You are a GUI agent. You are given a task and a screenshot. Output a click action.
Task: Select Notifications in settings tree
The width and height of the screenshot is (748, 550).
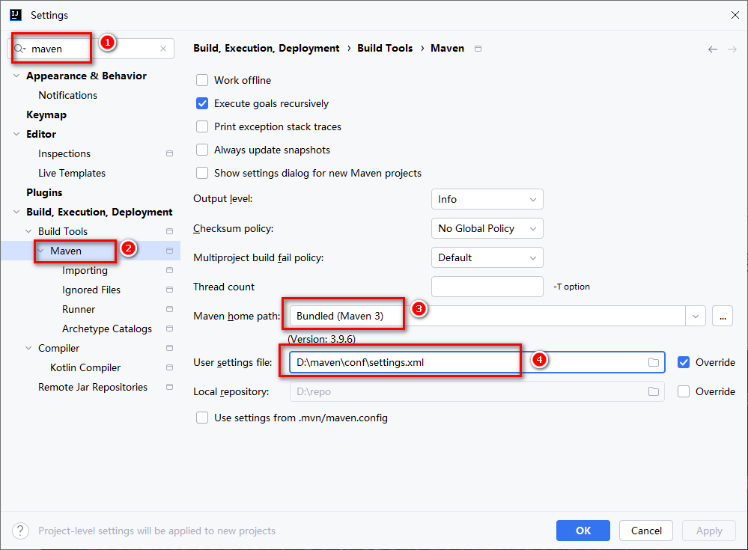[67, 95]
